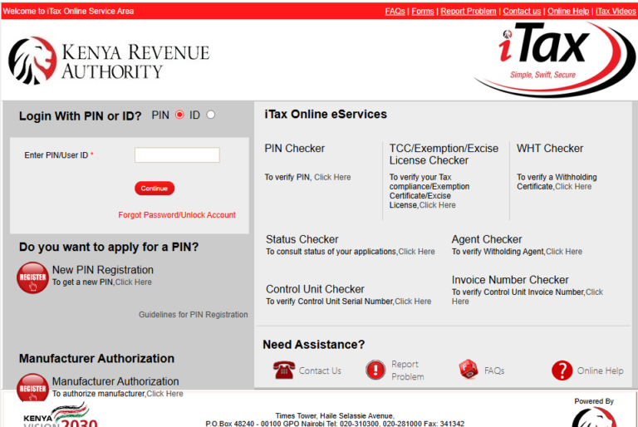
Task: Click Here to verify a Withholding Certificate
Action: [x=573, y=186]
